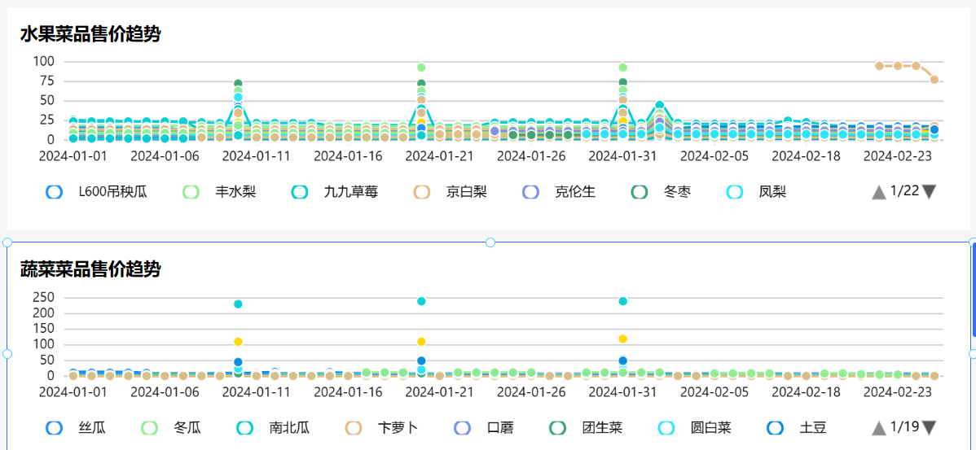Go to previous vegetable legend page
Viewport: 976px width, 450px height.
pos(879,427)
